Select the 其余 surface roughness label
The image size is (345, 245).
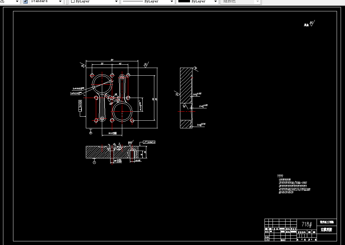coord(306,25)
